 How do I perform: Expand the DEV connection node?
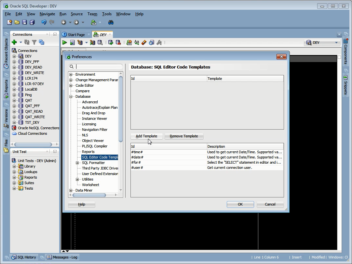tap(14, 56)
